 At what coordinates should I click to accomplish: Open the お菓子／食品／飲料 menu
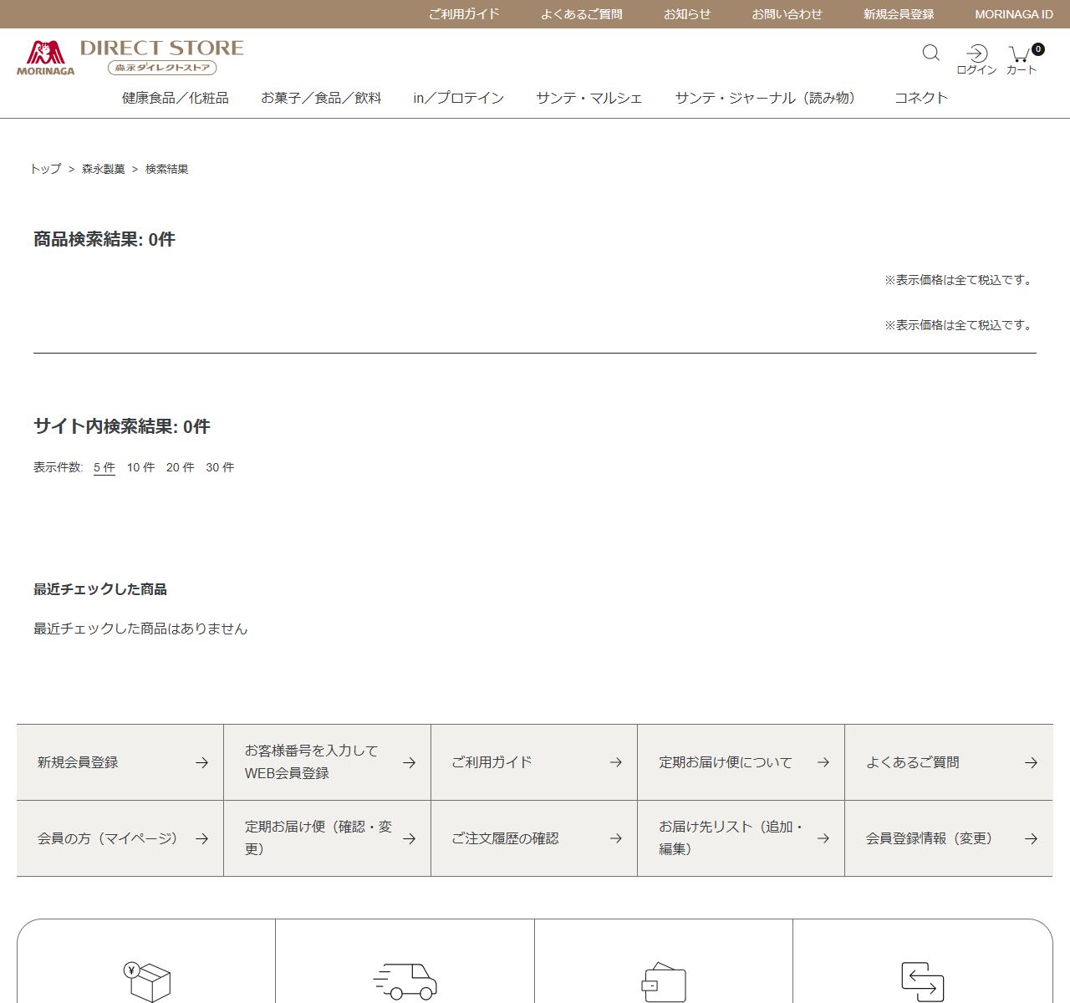point(321,98)
